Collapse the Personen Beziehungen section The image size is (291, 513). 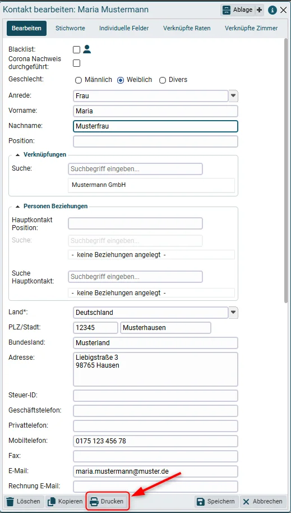[17, 207]
